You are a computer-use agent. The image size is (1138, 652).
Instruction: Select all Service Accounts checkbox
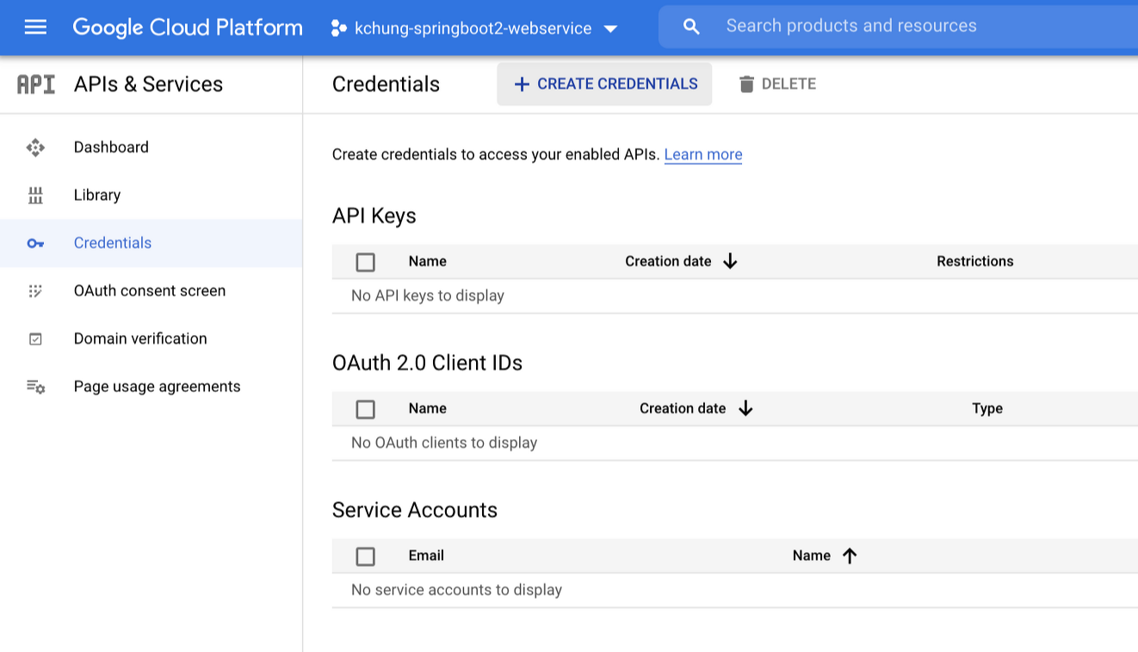[x=366, y=556]
